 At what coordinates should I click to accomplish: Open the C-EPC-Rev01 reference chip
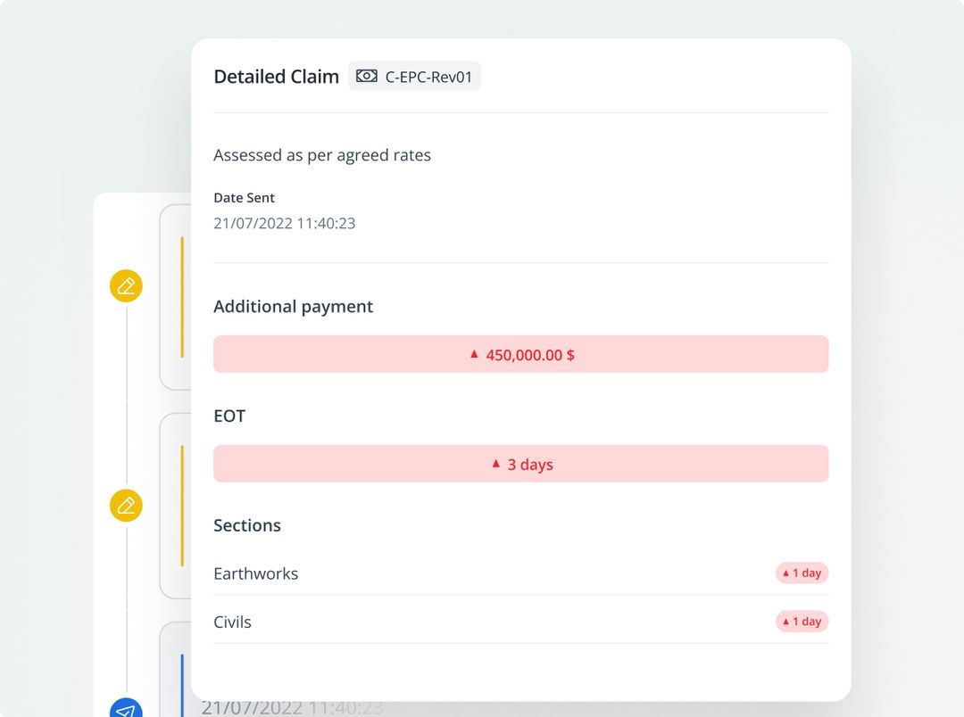(415, 76)
